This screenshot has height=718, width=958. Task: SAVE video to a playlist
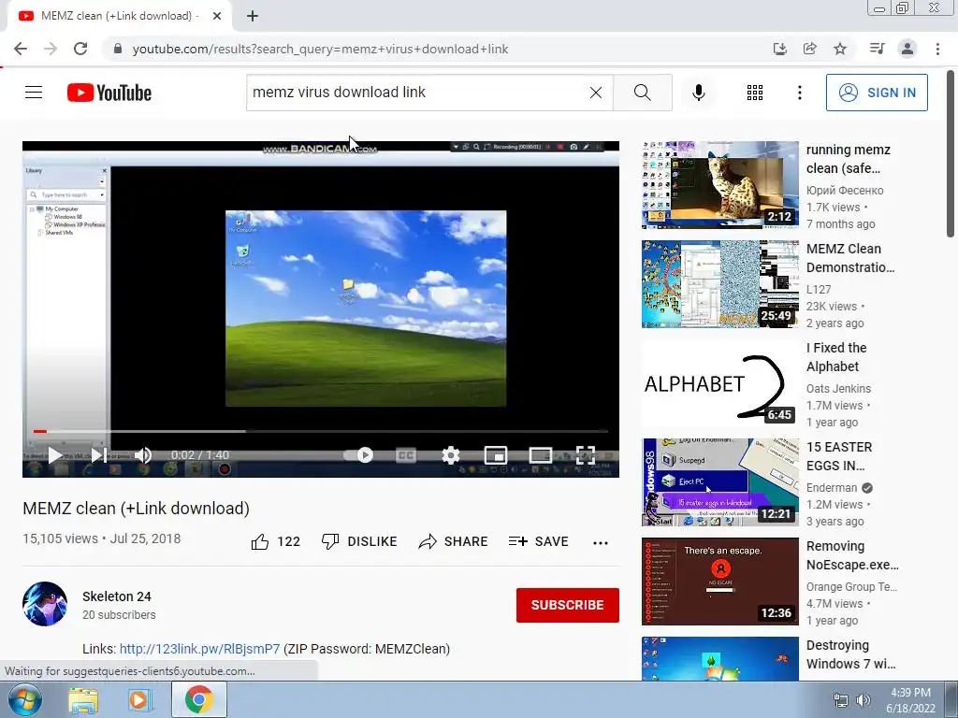point(538,541)
